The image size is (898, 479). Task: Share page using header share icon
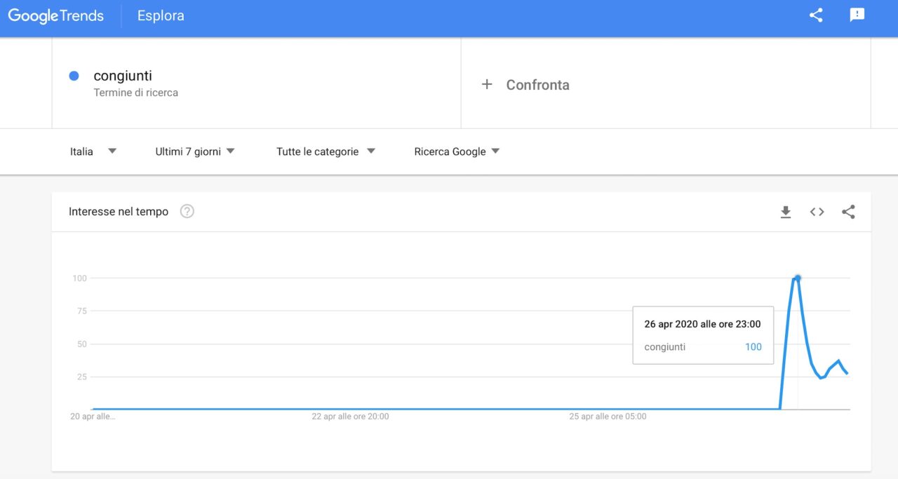point(816,15)
